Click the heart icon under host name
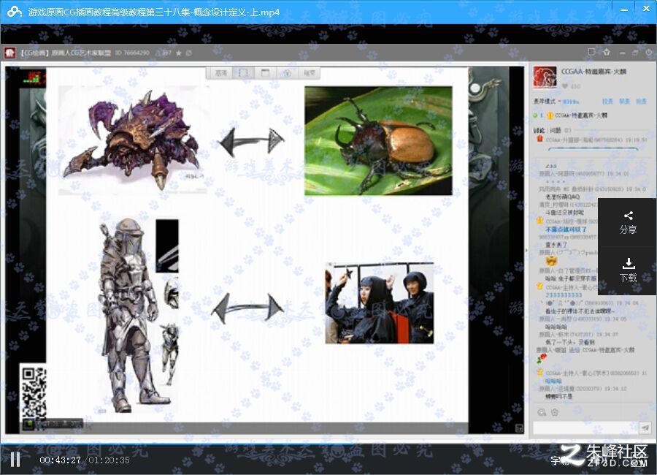Viewport: 657px width, 475px height. pyautogui.click(x=565, y=86)
